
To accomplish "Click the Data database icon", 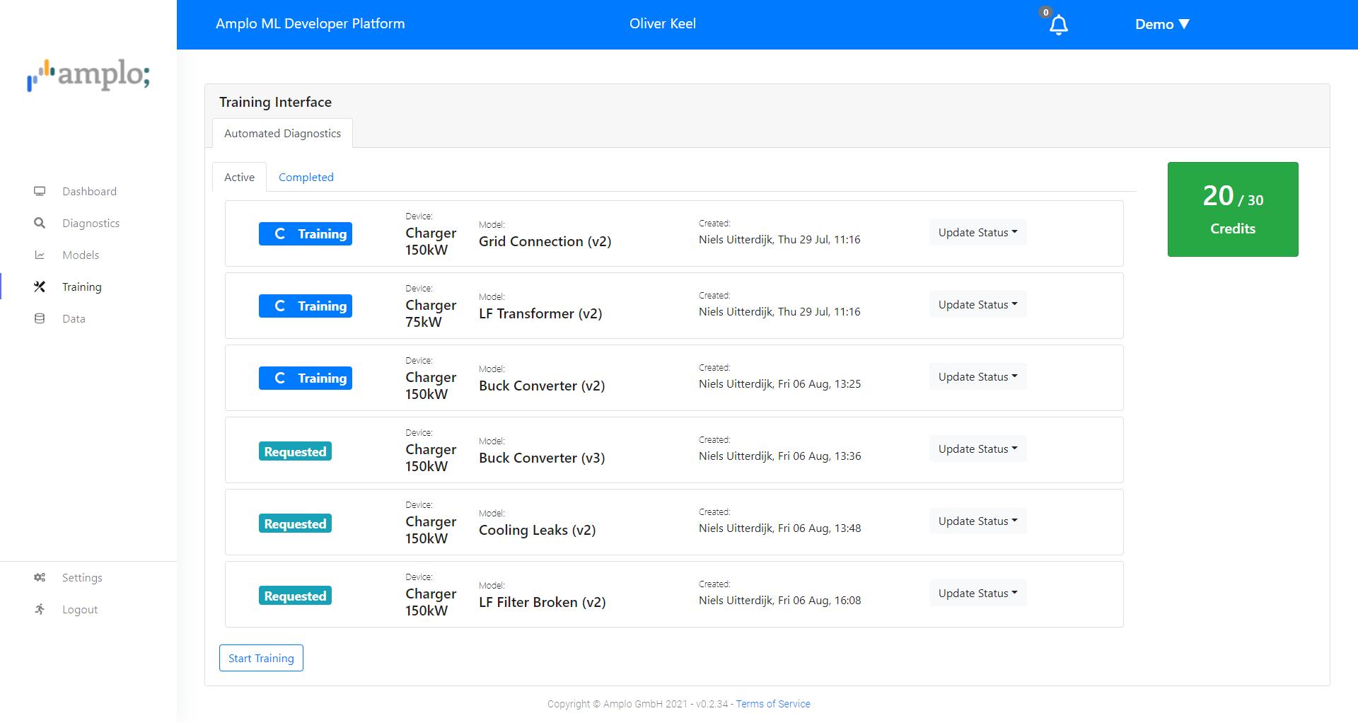I will click(40, 318).
